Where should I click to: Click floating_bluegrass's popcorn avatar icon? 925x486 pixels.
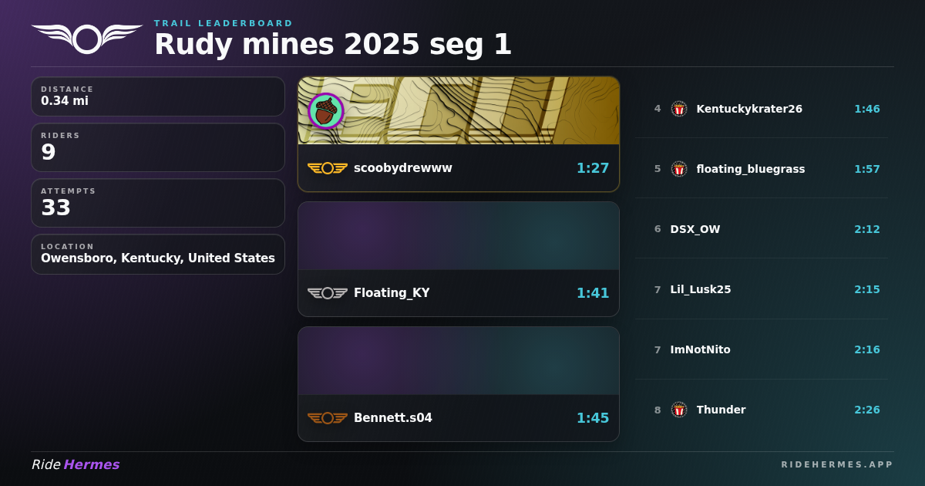click(x=679, y=169)
